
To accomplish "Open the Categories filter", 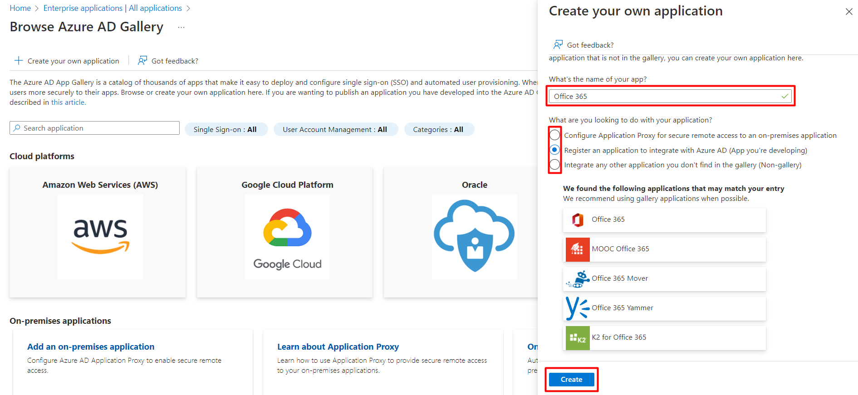I will (x=439, y=129).
